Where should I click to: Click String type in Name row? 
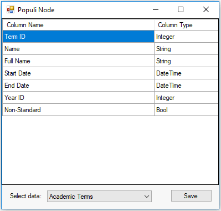pyautogui.click(x=186, y=49)
